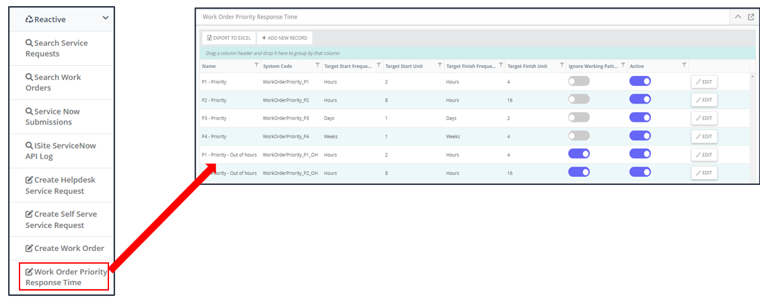Click the P4 - Priority name cell
This screenshot has height=302, width=760.
tap(214, 137)
